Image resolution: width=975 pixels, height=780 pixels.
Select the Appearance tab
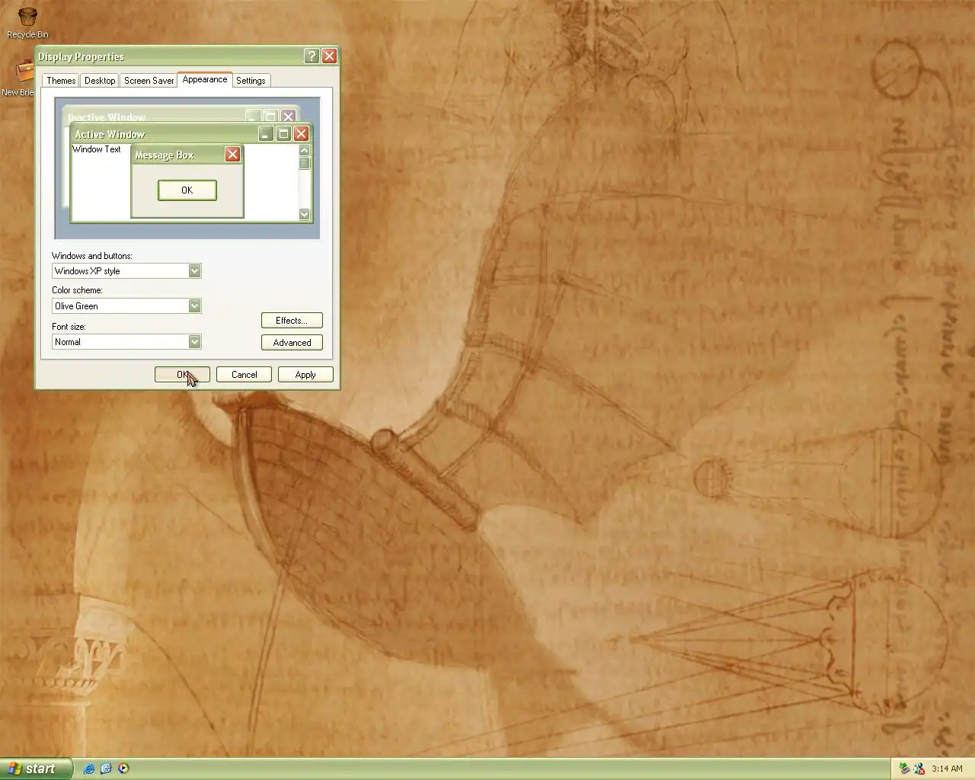coord(205,79)
